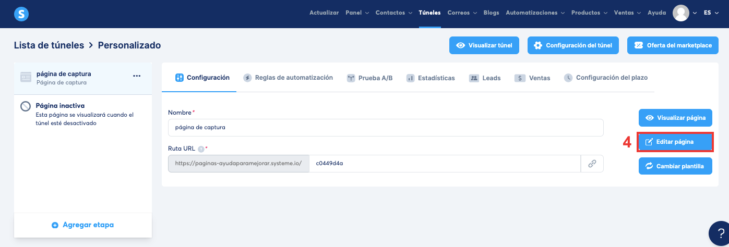Screen dimensions: 729x247
Task: Click the Cambiar plantilla button
Action: click(x=675, y=166)
